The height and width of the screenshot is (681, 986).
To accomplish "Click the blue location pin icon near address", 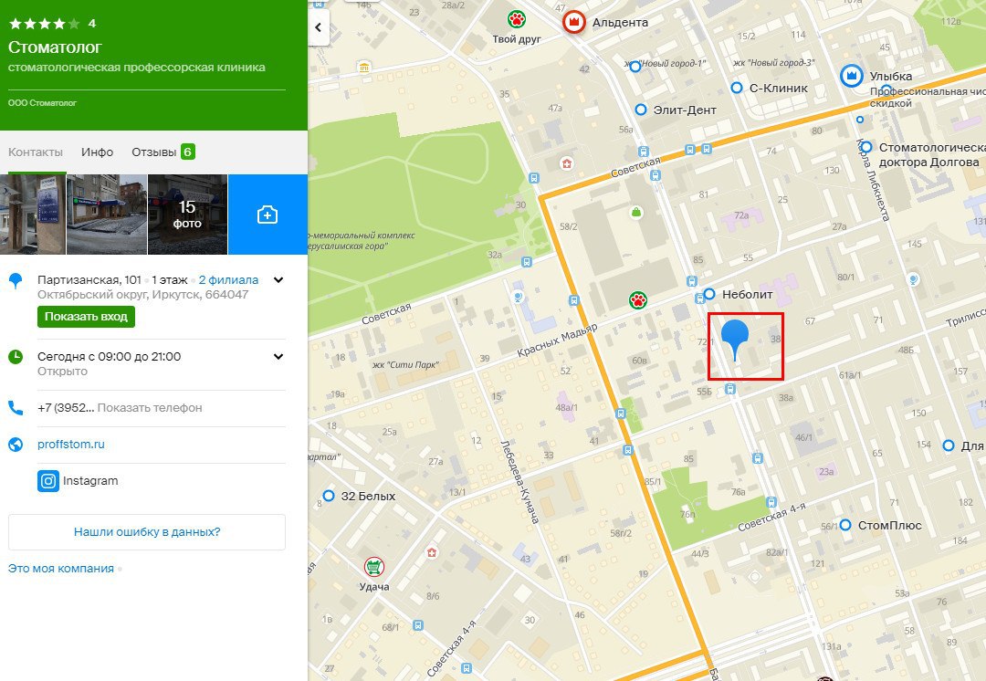I will tap(16, 280).
